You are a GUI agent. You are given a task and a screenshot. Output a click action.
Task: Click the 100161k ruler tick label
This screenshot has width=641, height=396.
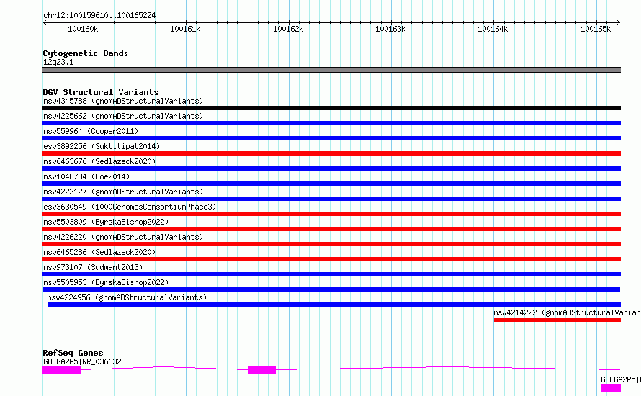click(185, 29)
